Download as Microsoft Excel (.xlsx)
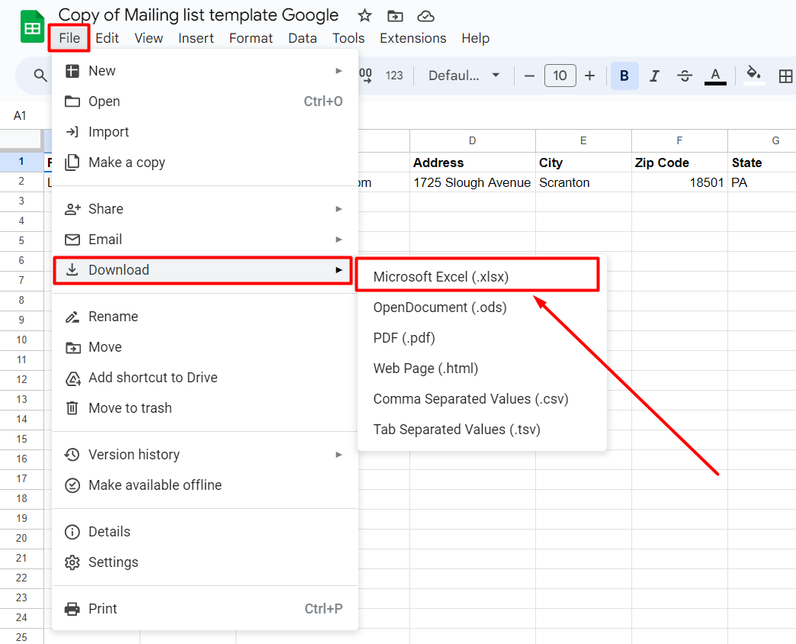The height and width of the screenshot is (644, 796). [483, 277]
